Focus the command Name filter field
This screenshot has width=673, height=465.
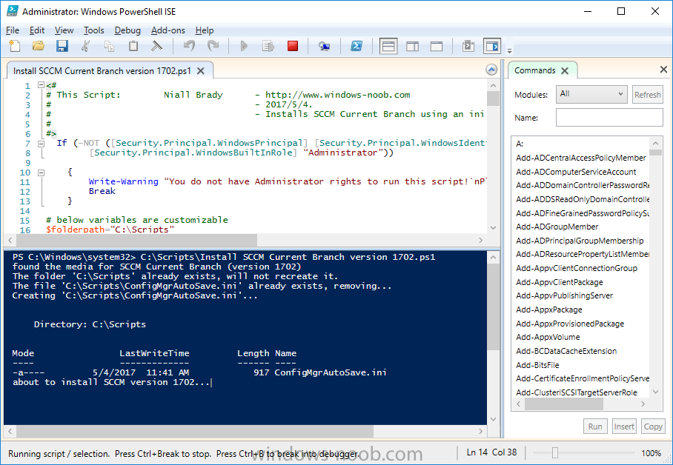pos(609,118)
